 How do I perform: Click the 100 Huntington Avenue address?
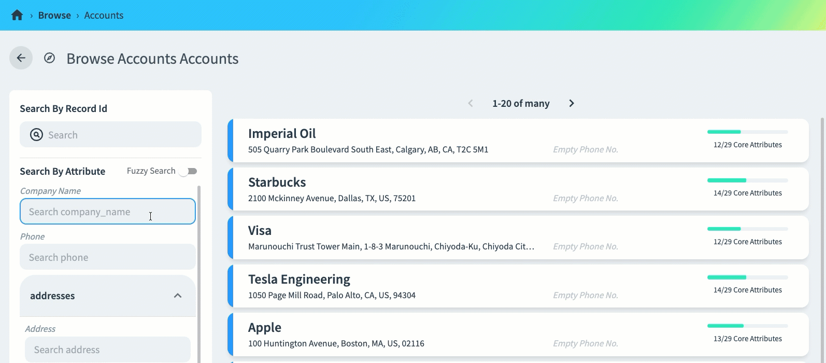pos(336,343)
